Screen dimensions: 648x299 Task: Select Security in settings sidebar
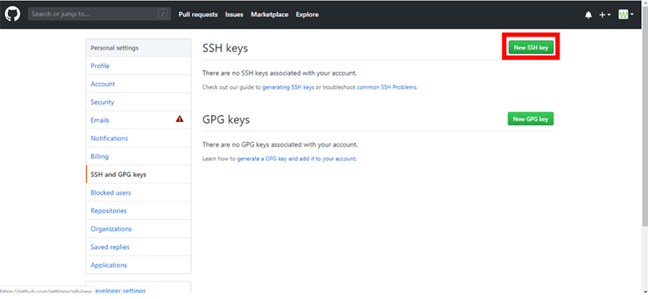click(x=138, y=102)
